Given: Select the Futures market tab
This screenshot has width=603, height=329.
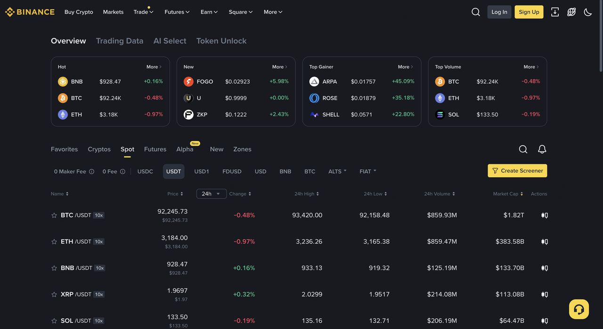Looking at the screenshot, I should point(155,149).
